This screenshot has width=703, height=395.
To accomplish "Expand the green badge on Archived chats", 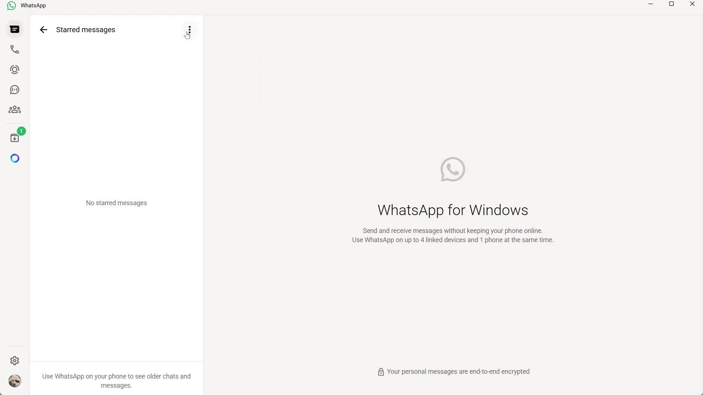I will pos(21,131).
